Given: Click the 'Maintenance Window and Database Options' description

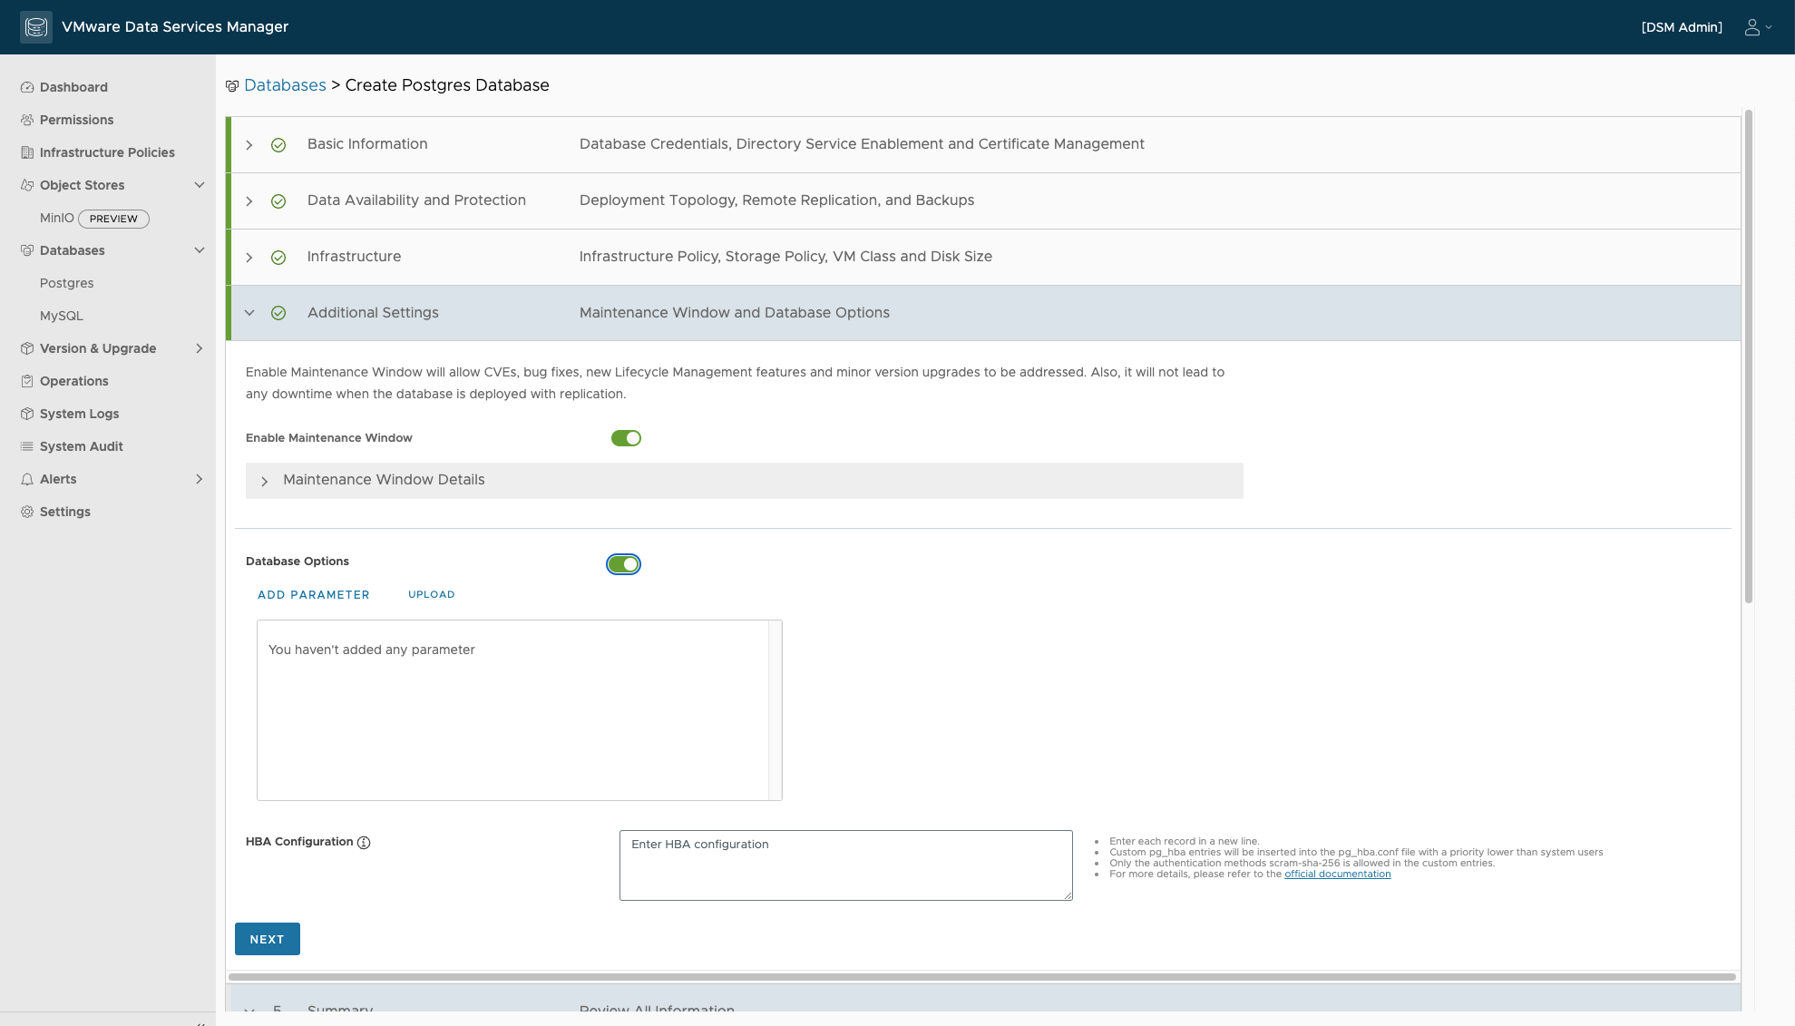Looking at the screenshot, I should point(735,312).
